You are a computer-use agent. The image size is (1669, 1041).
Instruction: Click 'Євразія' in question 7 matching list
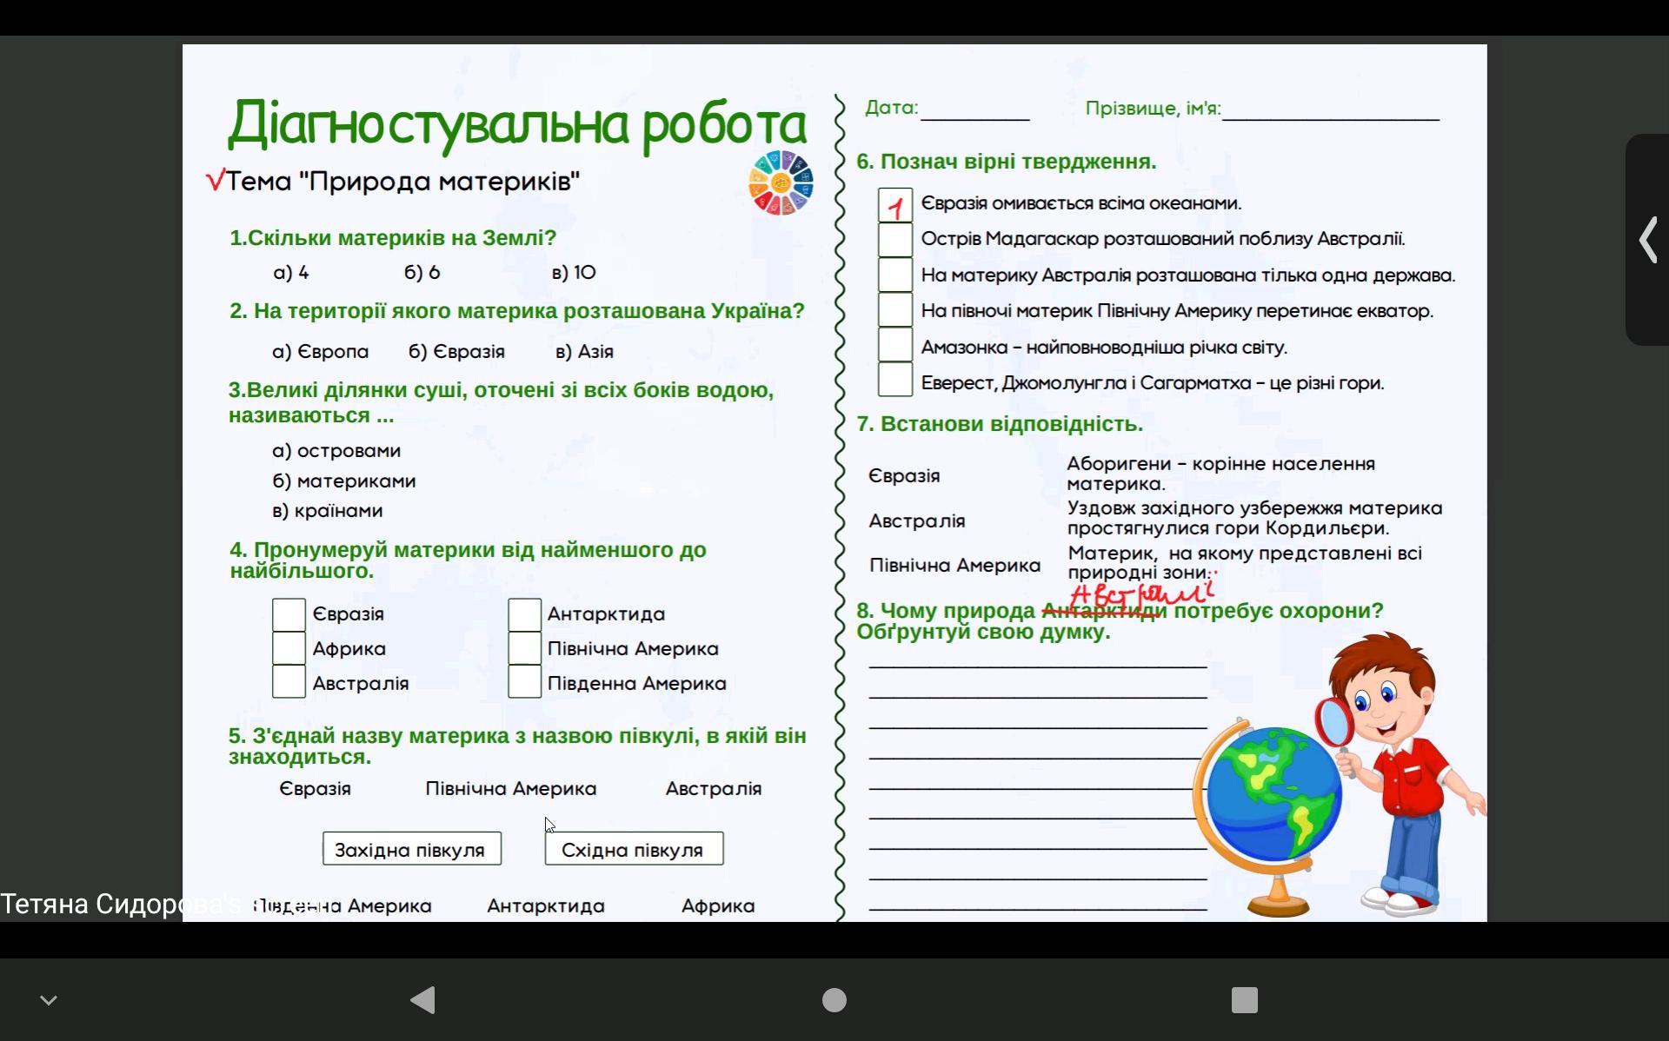pyautogui.click(x=904, y=476)
